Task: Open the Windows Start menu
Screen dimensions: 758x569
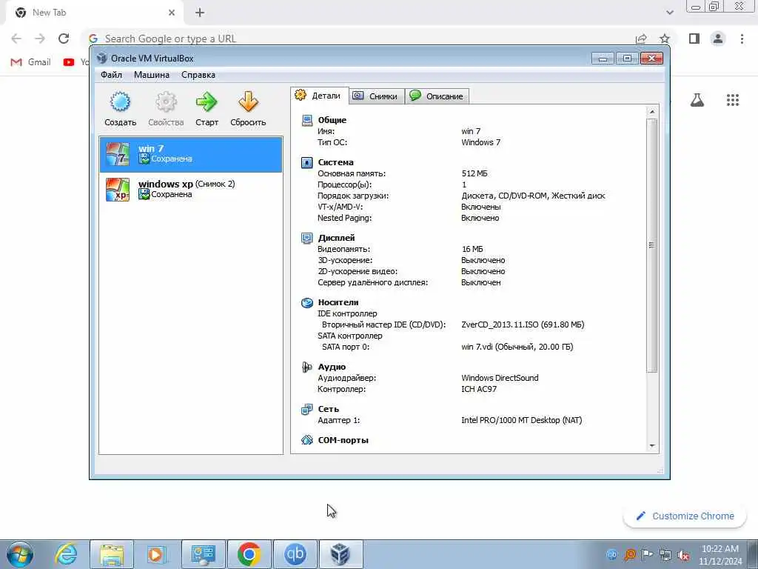Action: 20,554
